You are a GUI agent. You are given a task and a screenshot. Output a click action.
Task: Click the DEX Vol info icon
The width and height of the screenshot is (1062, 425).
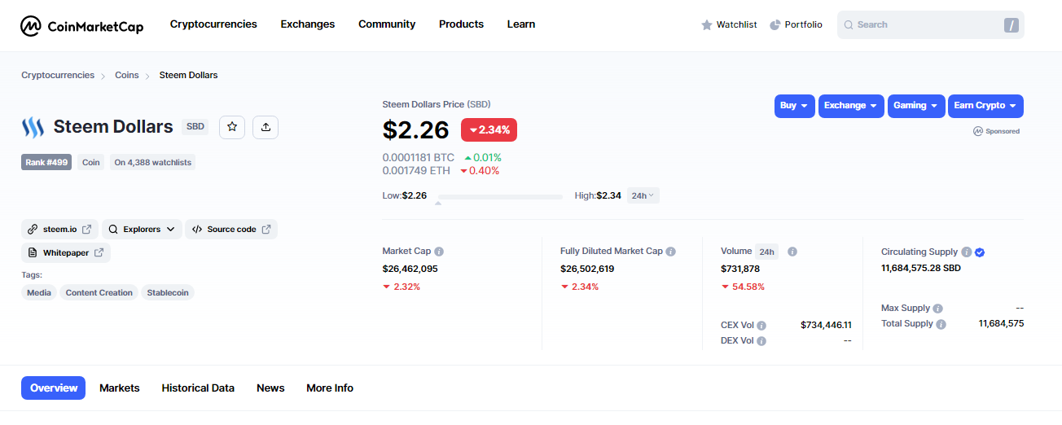point(761,341)
